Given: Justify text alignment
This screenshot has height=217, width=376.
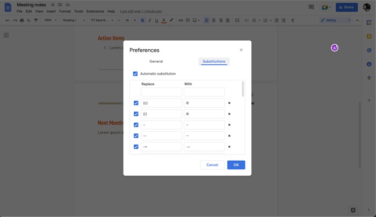Looking at the screenshot, I should [x=228, y=20].
